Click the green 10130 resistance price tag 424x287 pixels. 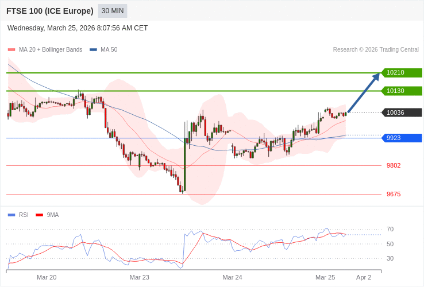pyautogui.click(x=402, y=91)
